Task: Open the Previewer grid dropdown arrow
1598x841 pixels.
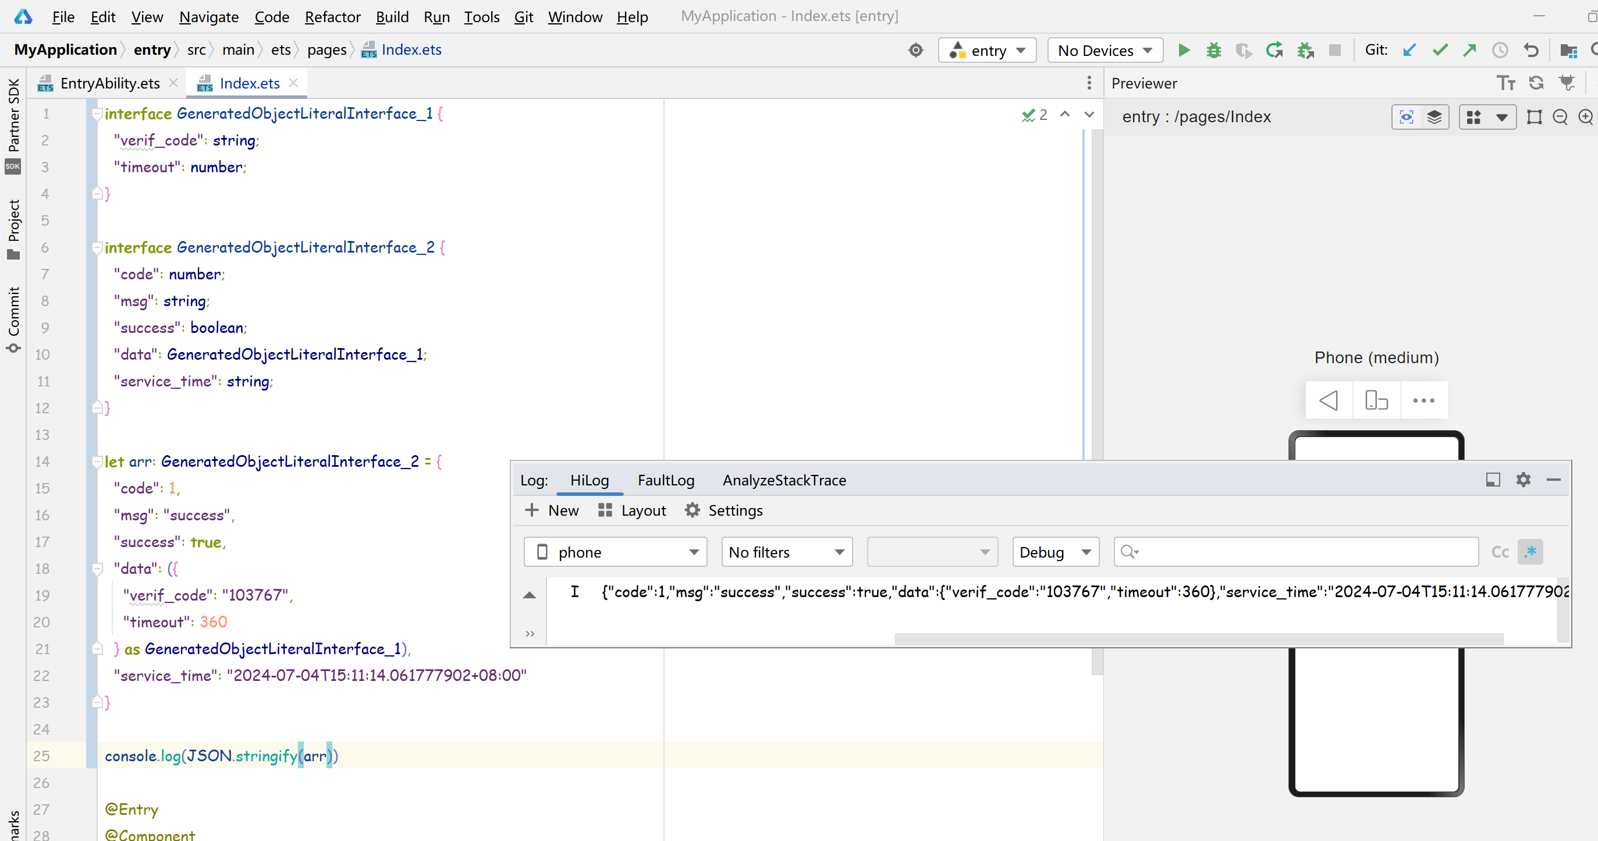Action: [x=1502, y=117]
